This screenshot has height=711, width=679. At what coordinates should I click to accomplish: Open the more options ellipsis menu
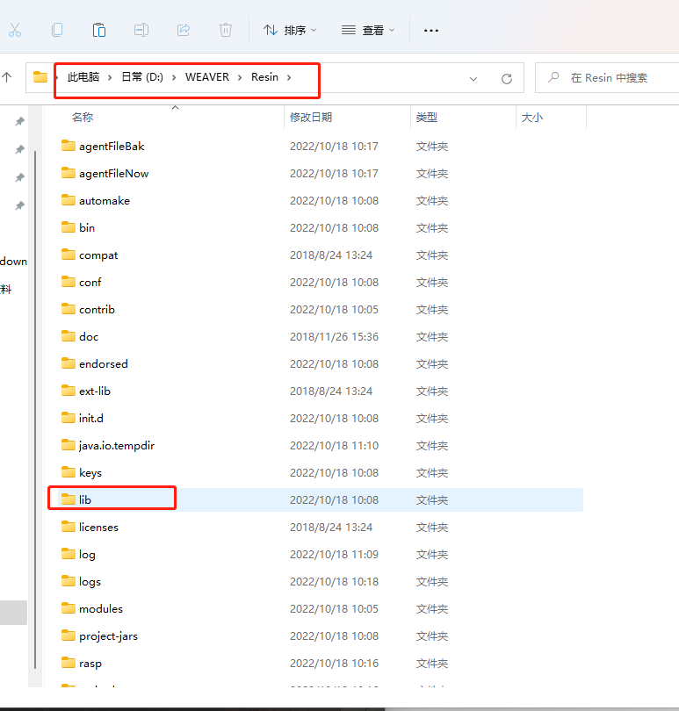click(430, 30)
